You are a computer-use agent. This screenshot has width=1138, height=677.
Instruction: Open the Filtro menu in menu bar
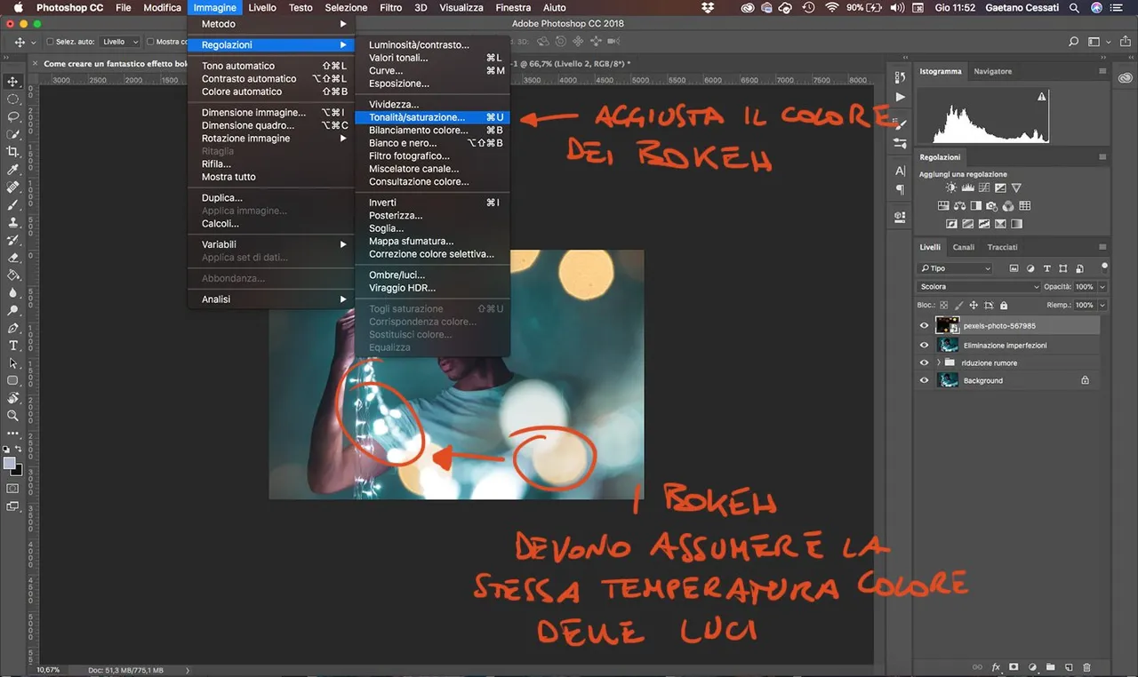(x=391, y=7)
